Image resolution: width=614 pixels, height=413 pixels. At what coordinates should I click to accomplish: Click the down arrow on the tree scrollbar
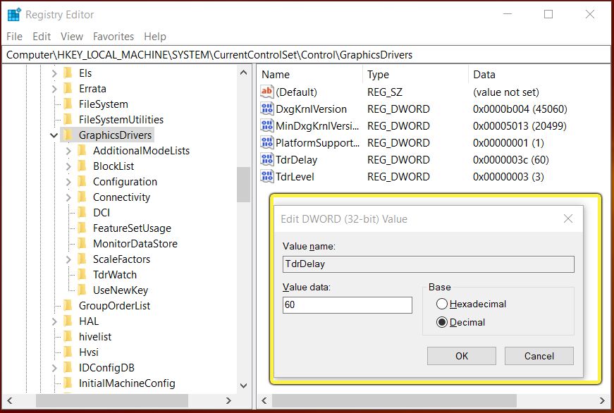(243, 386)
